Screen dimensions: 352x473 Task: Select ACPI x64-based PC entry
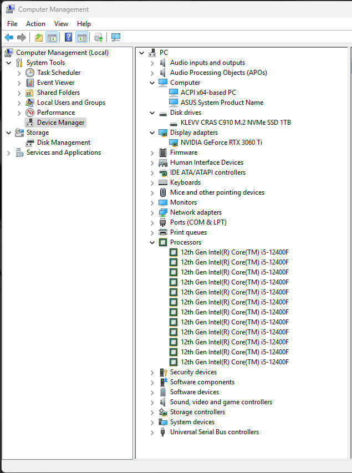click(x=208, y=93)
